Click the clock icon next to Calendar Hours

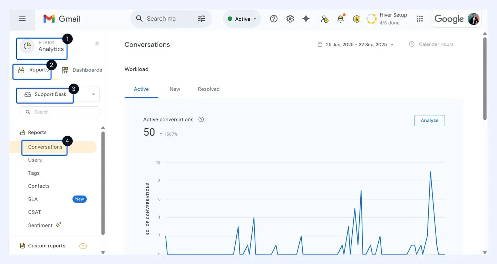(412, 44)
